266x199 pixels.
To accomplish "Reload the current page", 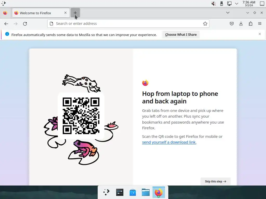I will 25,24.
